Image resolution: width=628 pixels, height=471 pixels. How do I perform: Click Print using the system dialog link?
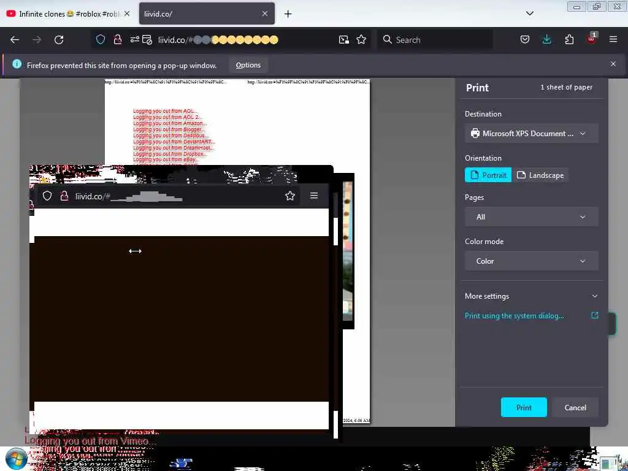(515, 316)
